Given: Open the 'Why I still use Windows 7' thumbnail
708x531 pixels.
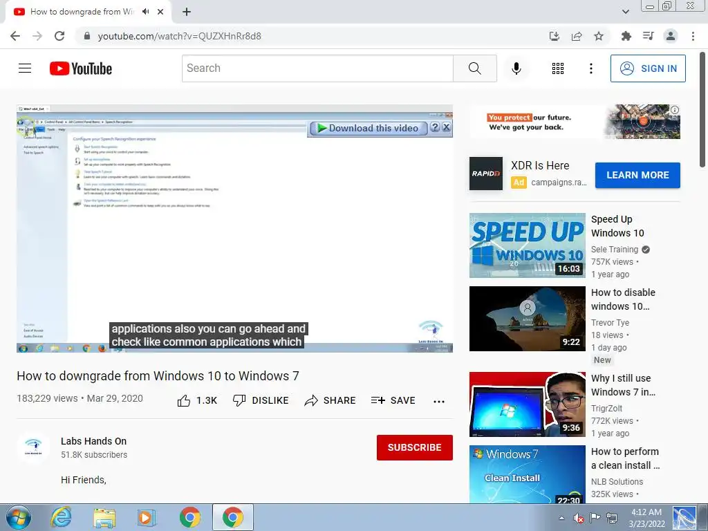Looking at the screenshot, I should point(528,404).
